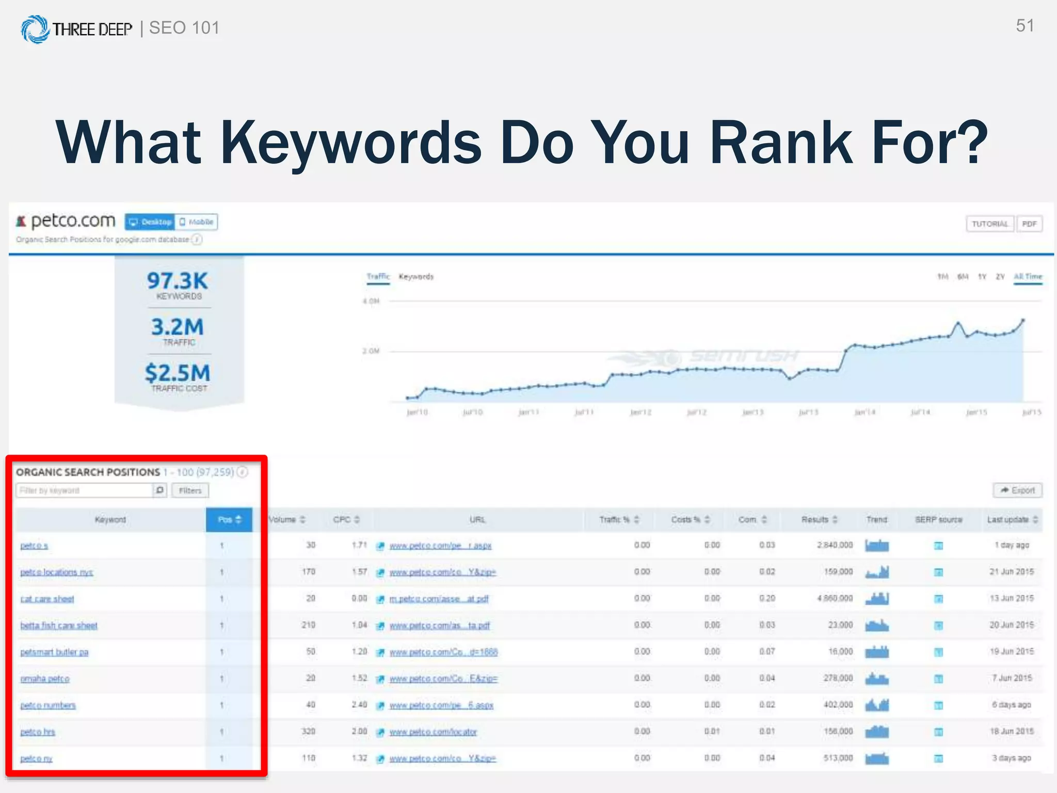Open the TUTORIAL button
Screen dimensions: 1057x793
[x=990, y=224]
